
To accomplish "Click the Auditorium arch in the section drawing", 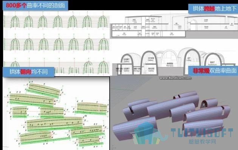I will (212, 60).
